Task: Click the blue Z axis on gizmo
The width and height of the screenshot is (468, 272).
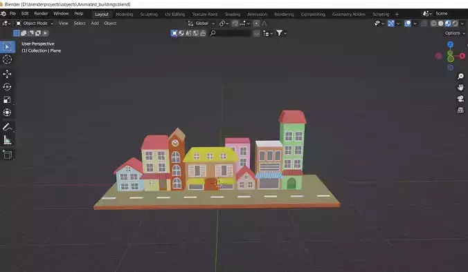Action: pos(450,45)
